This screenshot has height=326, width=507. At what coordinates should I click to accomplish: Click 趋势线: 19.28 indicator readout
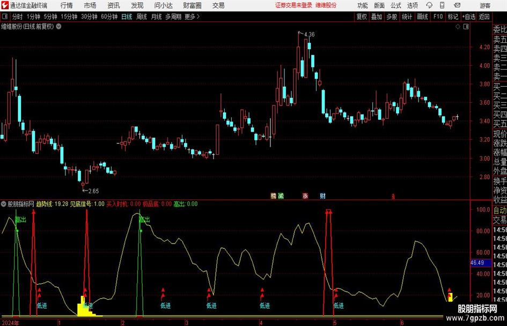click(x=52, y=204)
